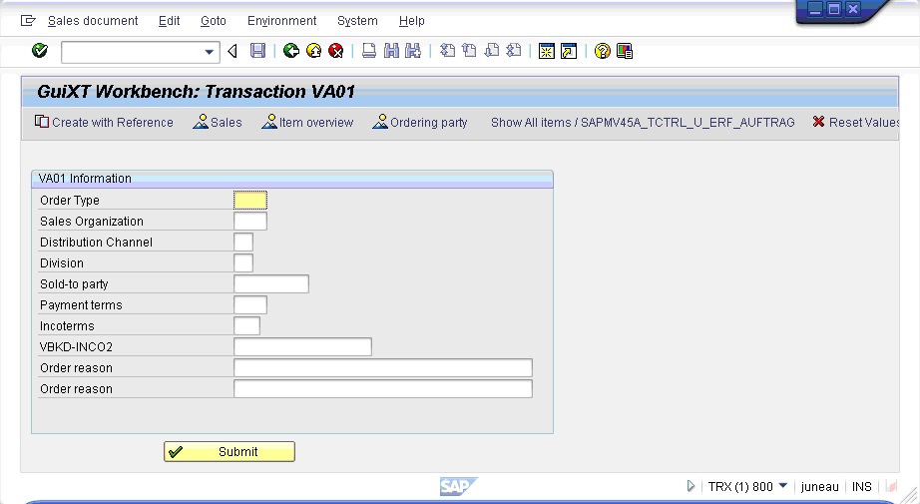The image size is (920, 504).
Task: Click the juneau server status text
Action: coord(819,486)
